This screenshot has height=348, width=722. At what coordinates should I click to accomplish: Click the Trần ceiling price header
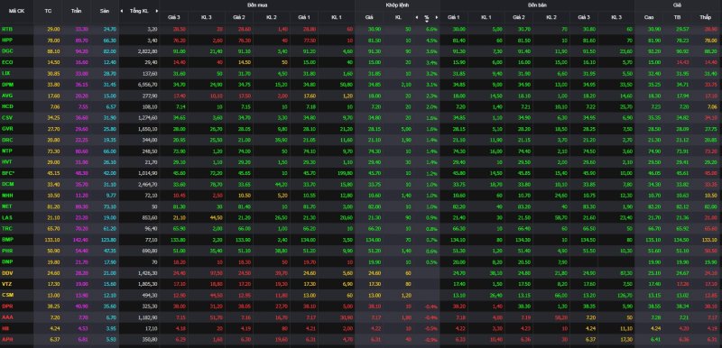77,11
